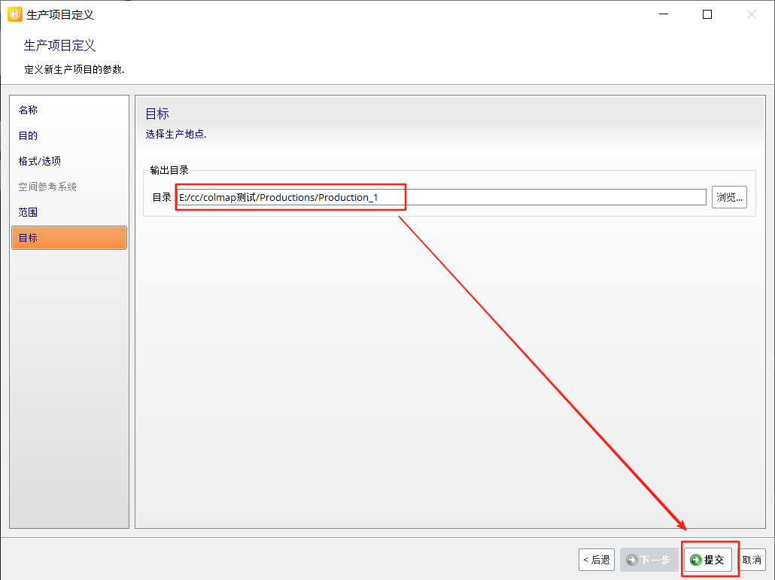Close the 生产项目定义 dialog

[752, 14]
